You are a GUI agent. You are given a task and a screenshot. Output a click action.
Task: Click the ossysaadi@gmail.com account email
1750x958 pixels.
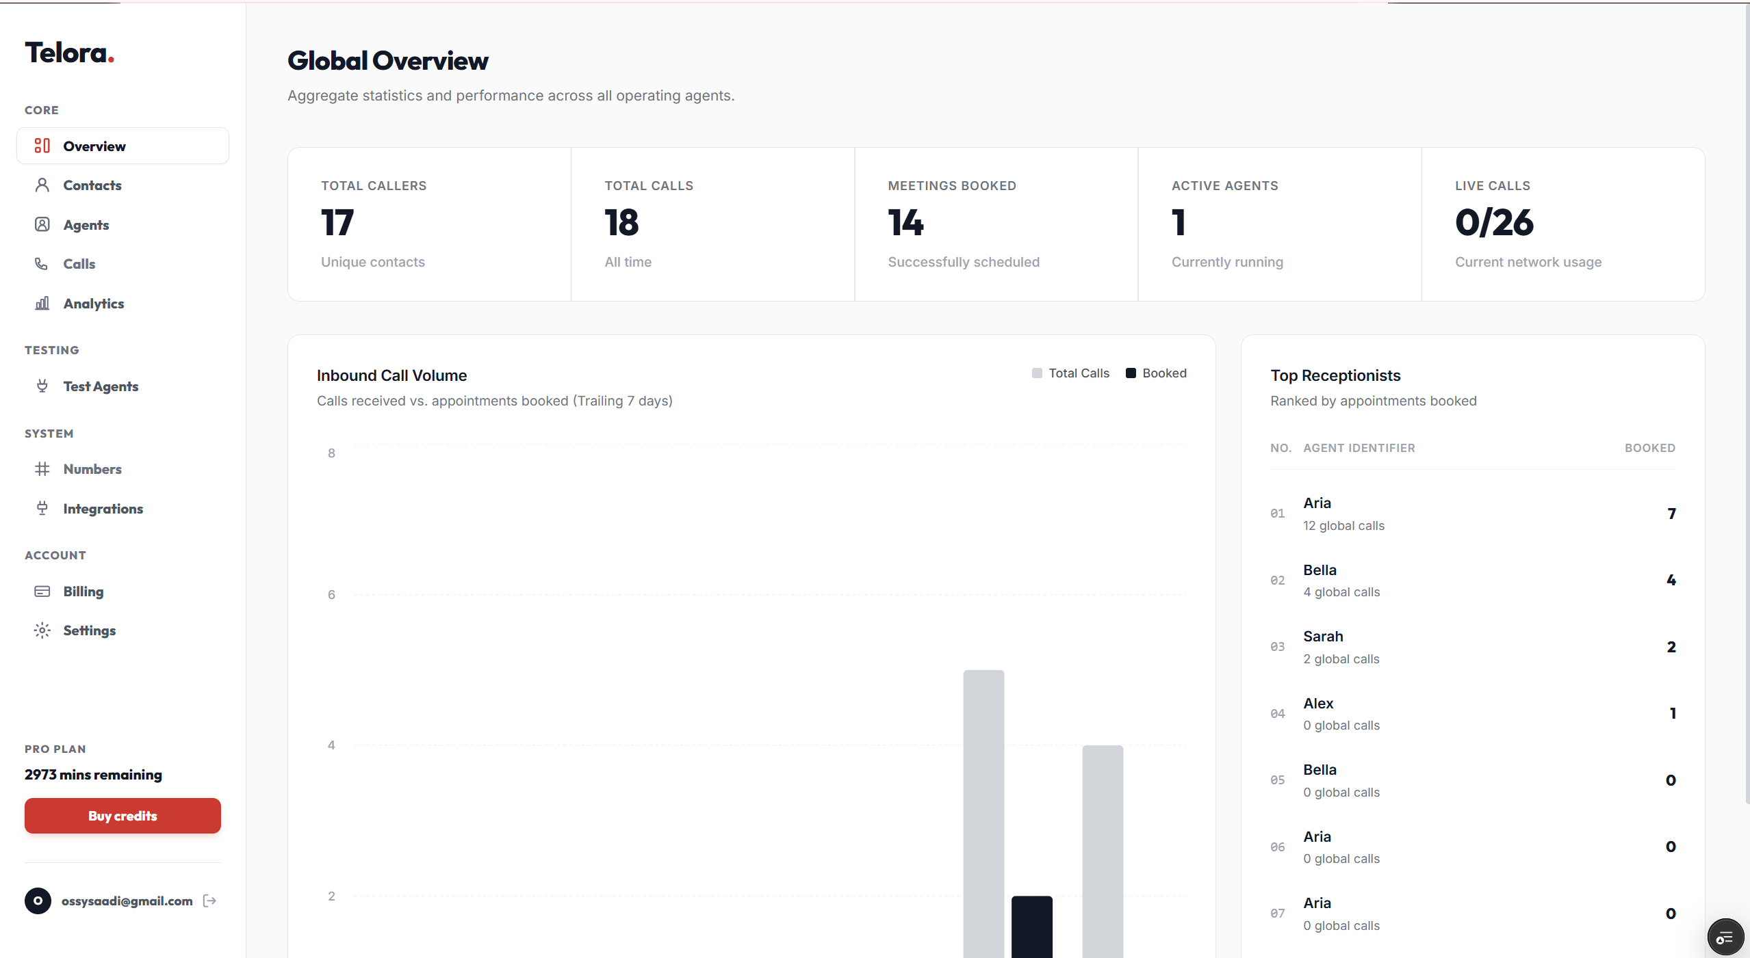point(127,901)
